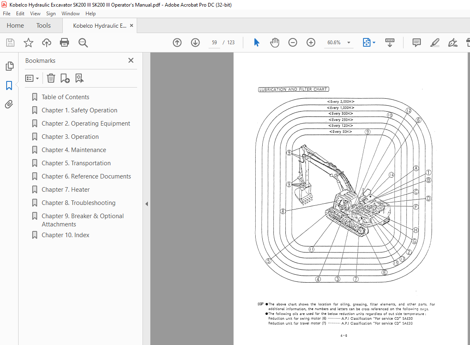
Task: Show Page Thumbnails panel
Action: [9, 66]
